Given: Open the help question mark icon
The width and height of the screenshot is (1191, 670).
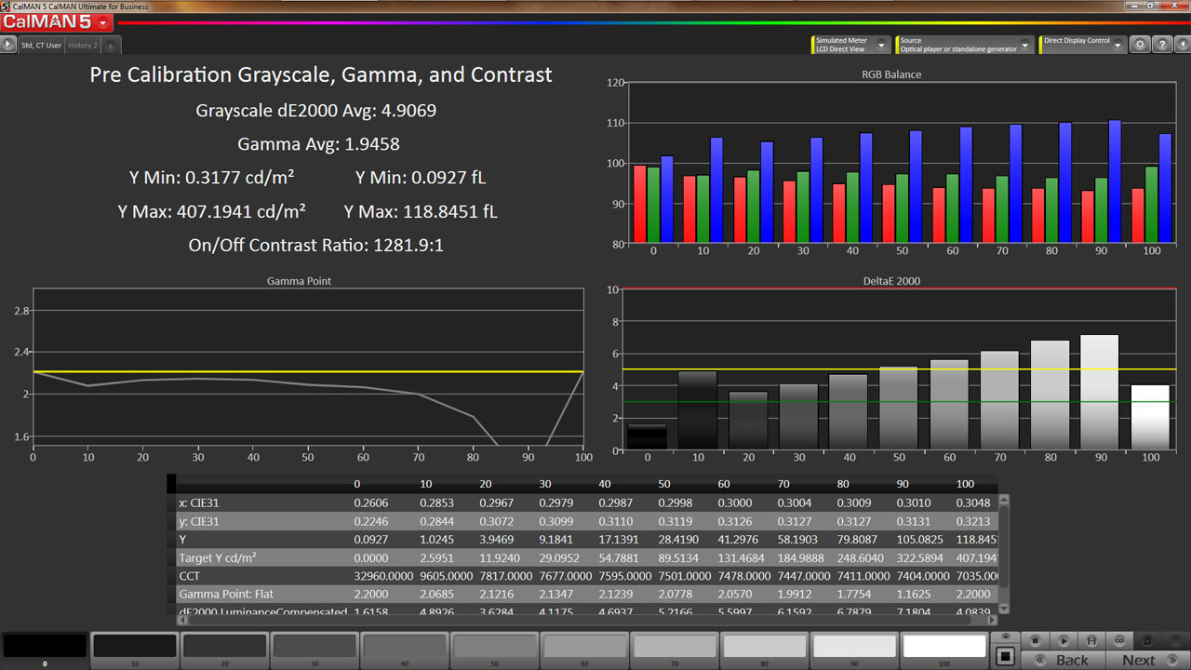Looking at the screenshot, I should coord(1161,45).
